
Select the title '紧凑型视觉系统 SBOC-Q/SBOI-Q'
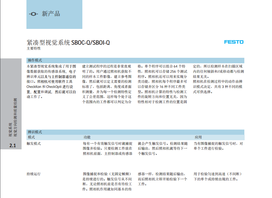[x=68, y=43]
